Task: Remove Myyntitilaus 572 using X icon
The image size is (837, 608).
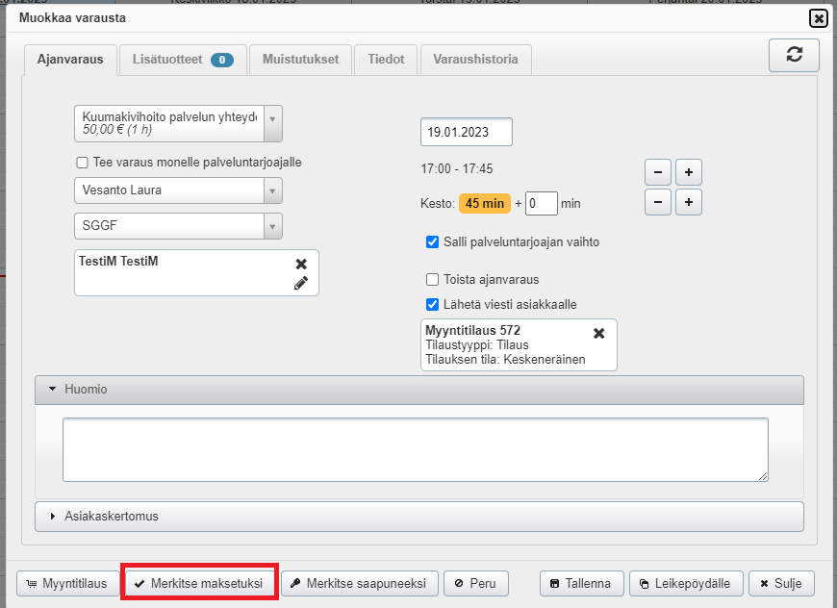Action: 598,333
